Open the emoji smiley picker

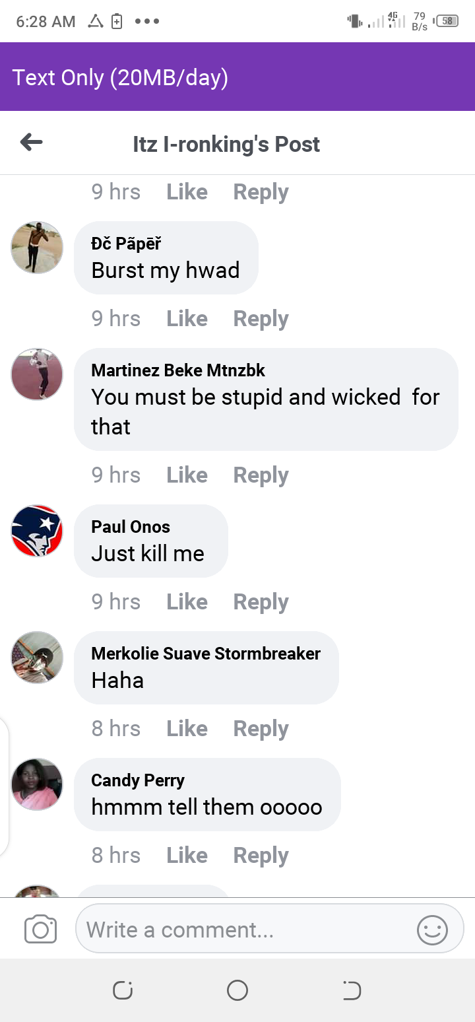[433, 930]
